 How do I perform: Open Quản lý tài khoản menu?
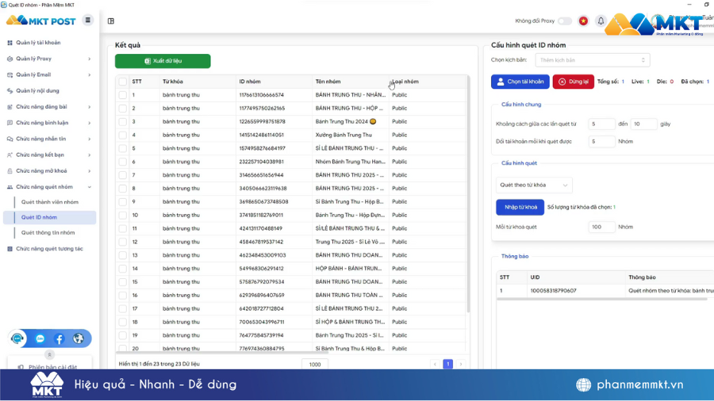38,43
